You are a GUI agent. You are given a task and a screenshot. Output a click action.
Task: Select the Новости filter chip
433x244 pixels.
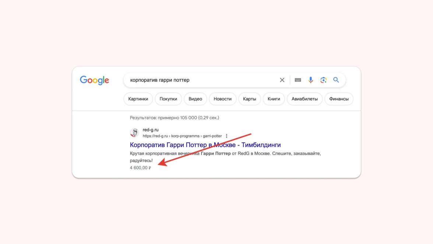pos(222,99)
